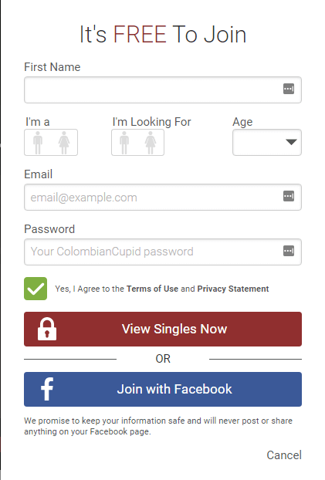Click password manager icon in Password field
This screenshot has height=480, width=325.
coord(289,251)
